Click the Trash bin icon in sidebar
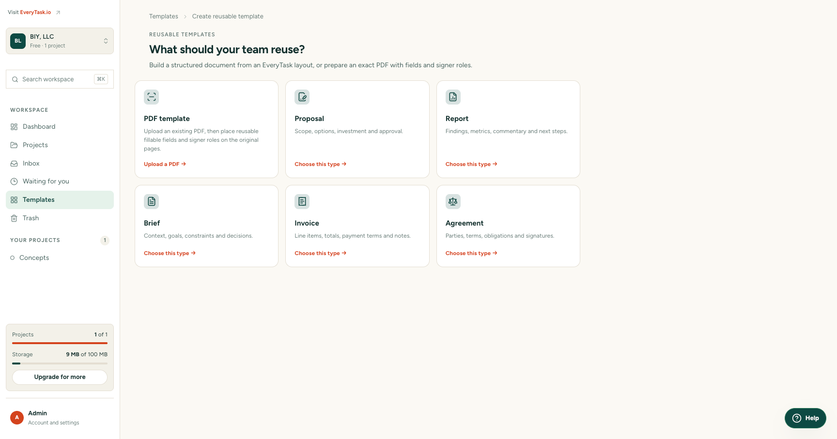The image size is (837, 439). pos(14,218)
